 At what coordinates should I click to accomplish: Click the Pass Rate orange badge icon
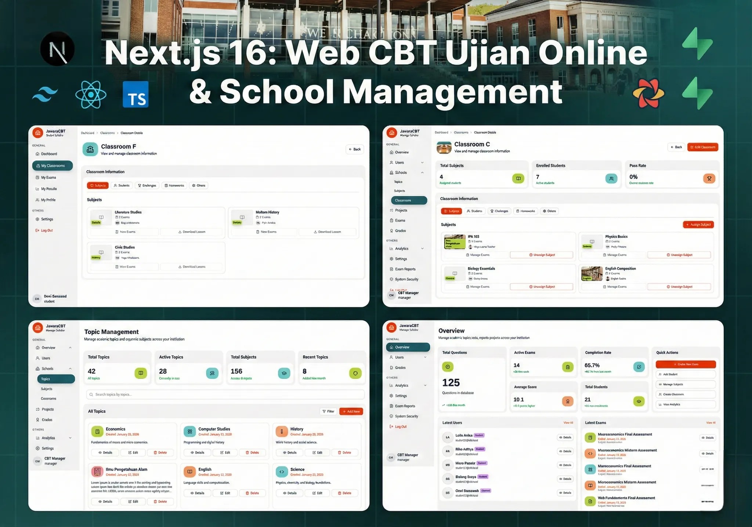click(709, 179)
